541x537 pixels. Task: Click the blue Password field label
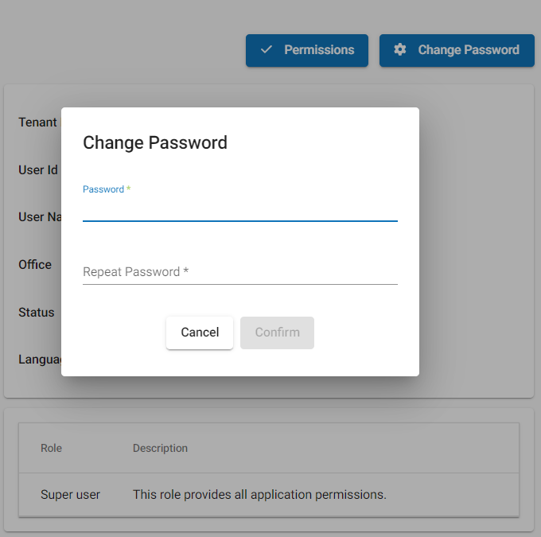(x=103, y=189)
